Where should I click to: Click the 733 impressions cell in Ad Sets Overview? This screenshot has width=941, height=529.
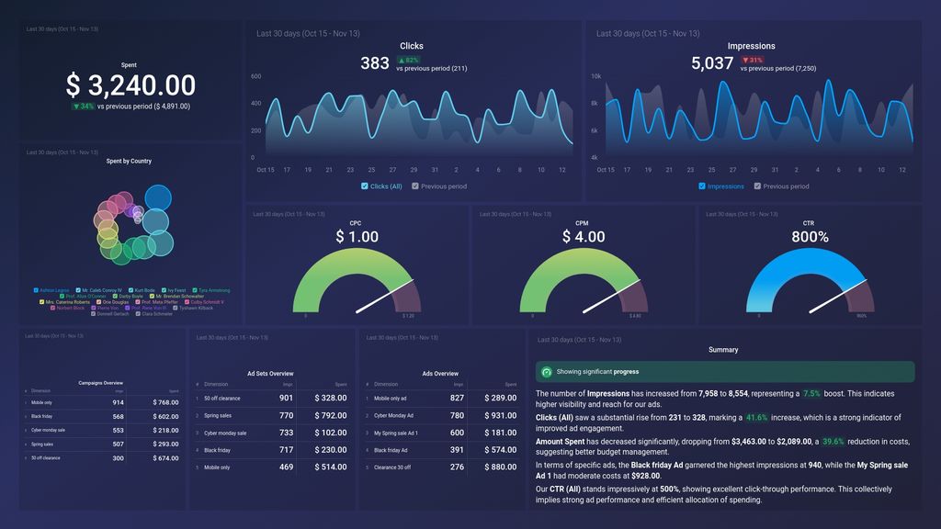tap(287, 433)
